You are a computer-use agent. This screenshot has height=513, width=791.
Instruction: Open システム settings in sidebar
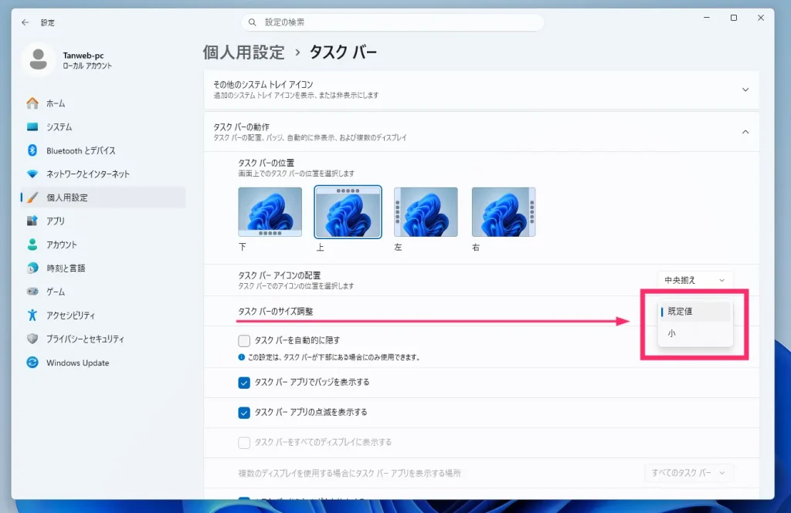click(x=103, y=127)
